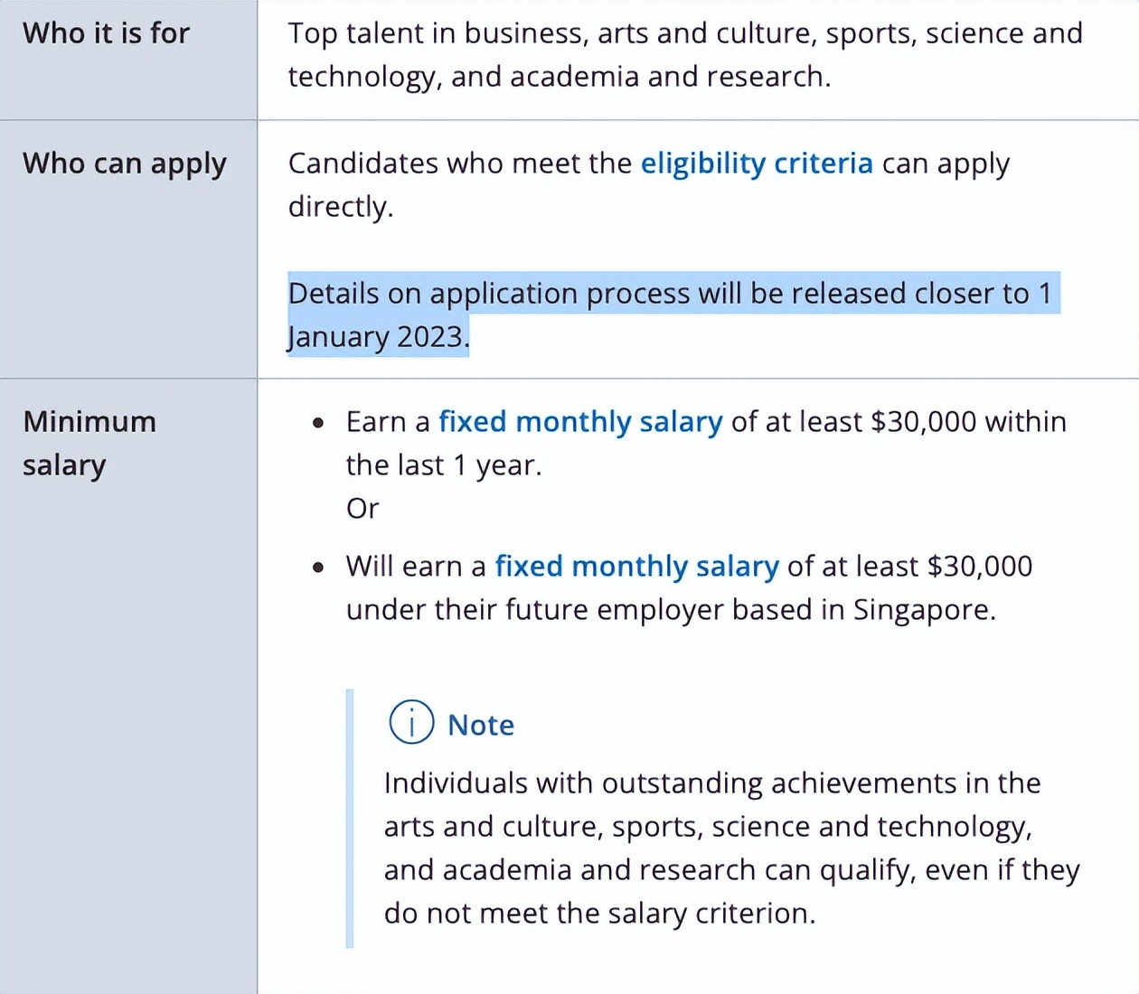Click 'do not meet the salary criterion.' line
Screen dimensions: 1139x994
(599, 914)
